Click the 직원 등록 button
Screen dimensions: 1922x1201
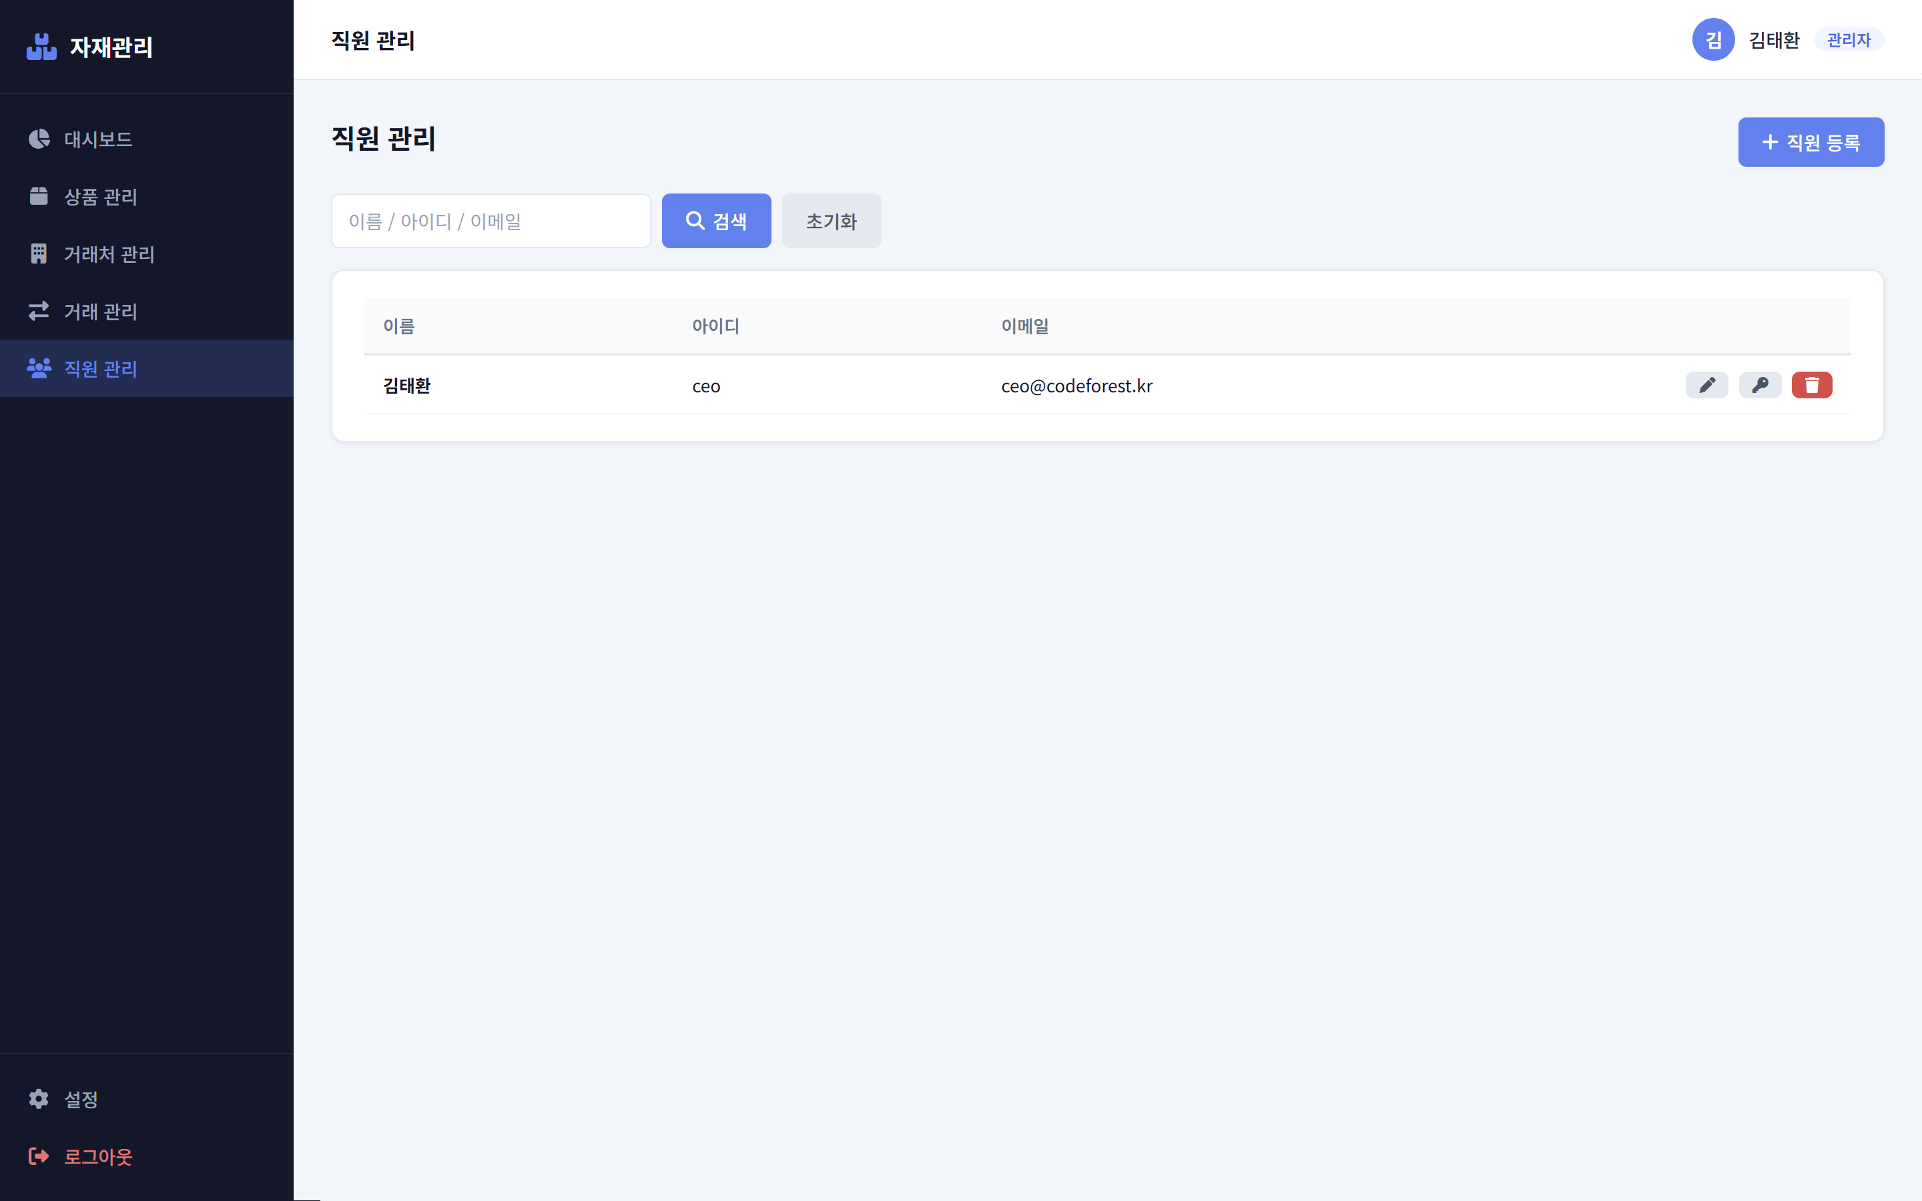[1811, 142]
